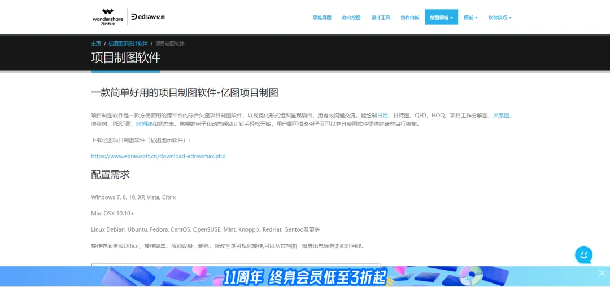Viewport: 610px width, 287px height.
Task: Click the 操作界面类似Office description line
Action: tap(228, 246)
